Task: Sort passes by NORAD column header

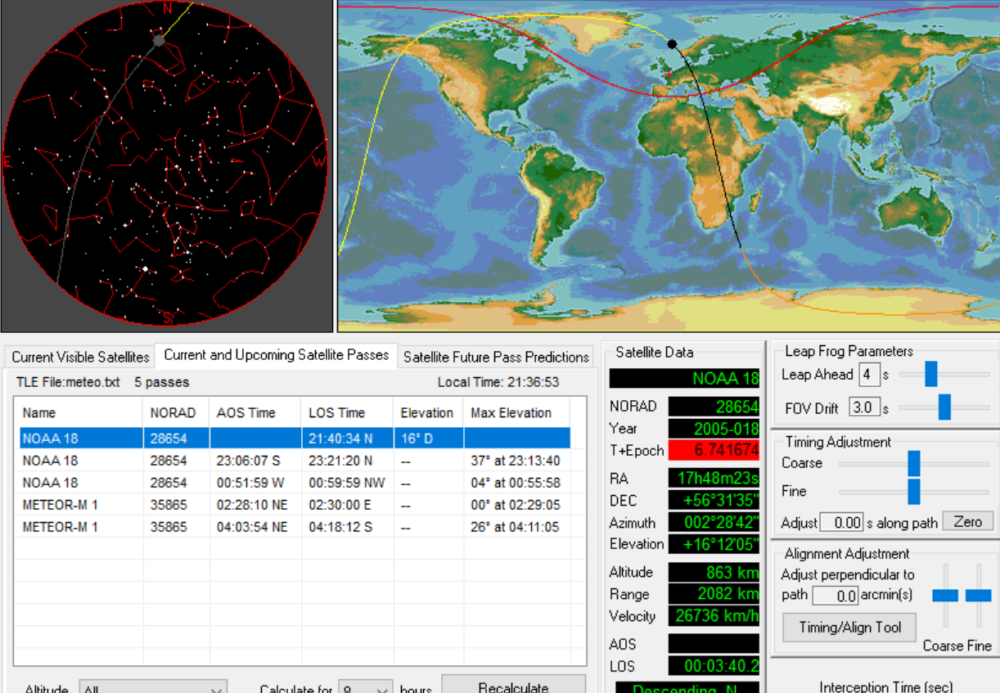Action: pos(177,413)
